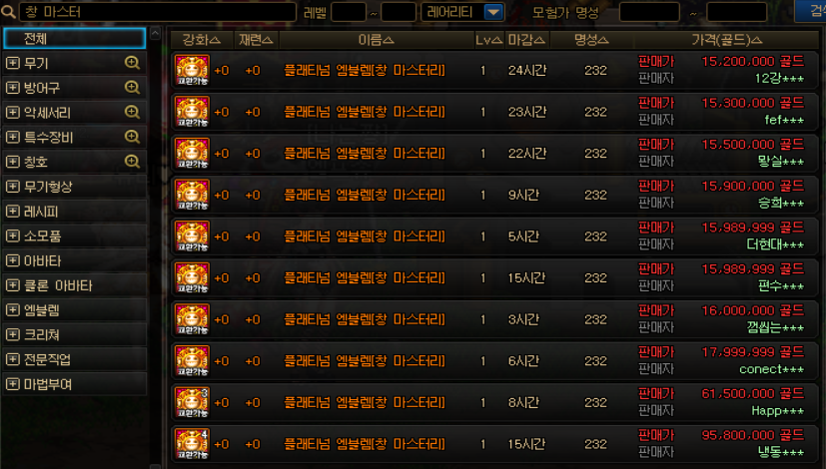Expand the 엠블렘 category
Viewport: 826px width, 469px height.
(x=13, y=310)
